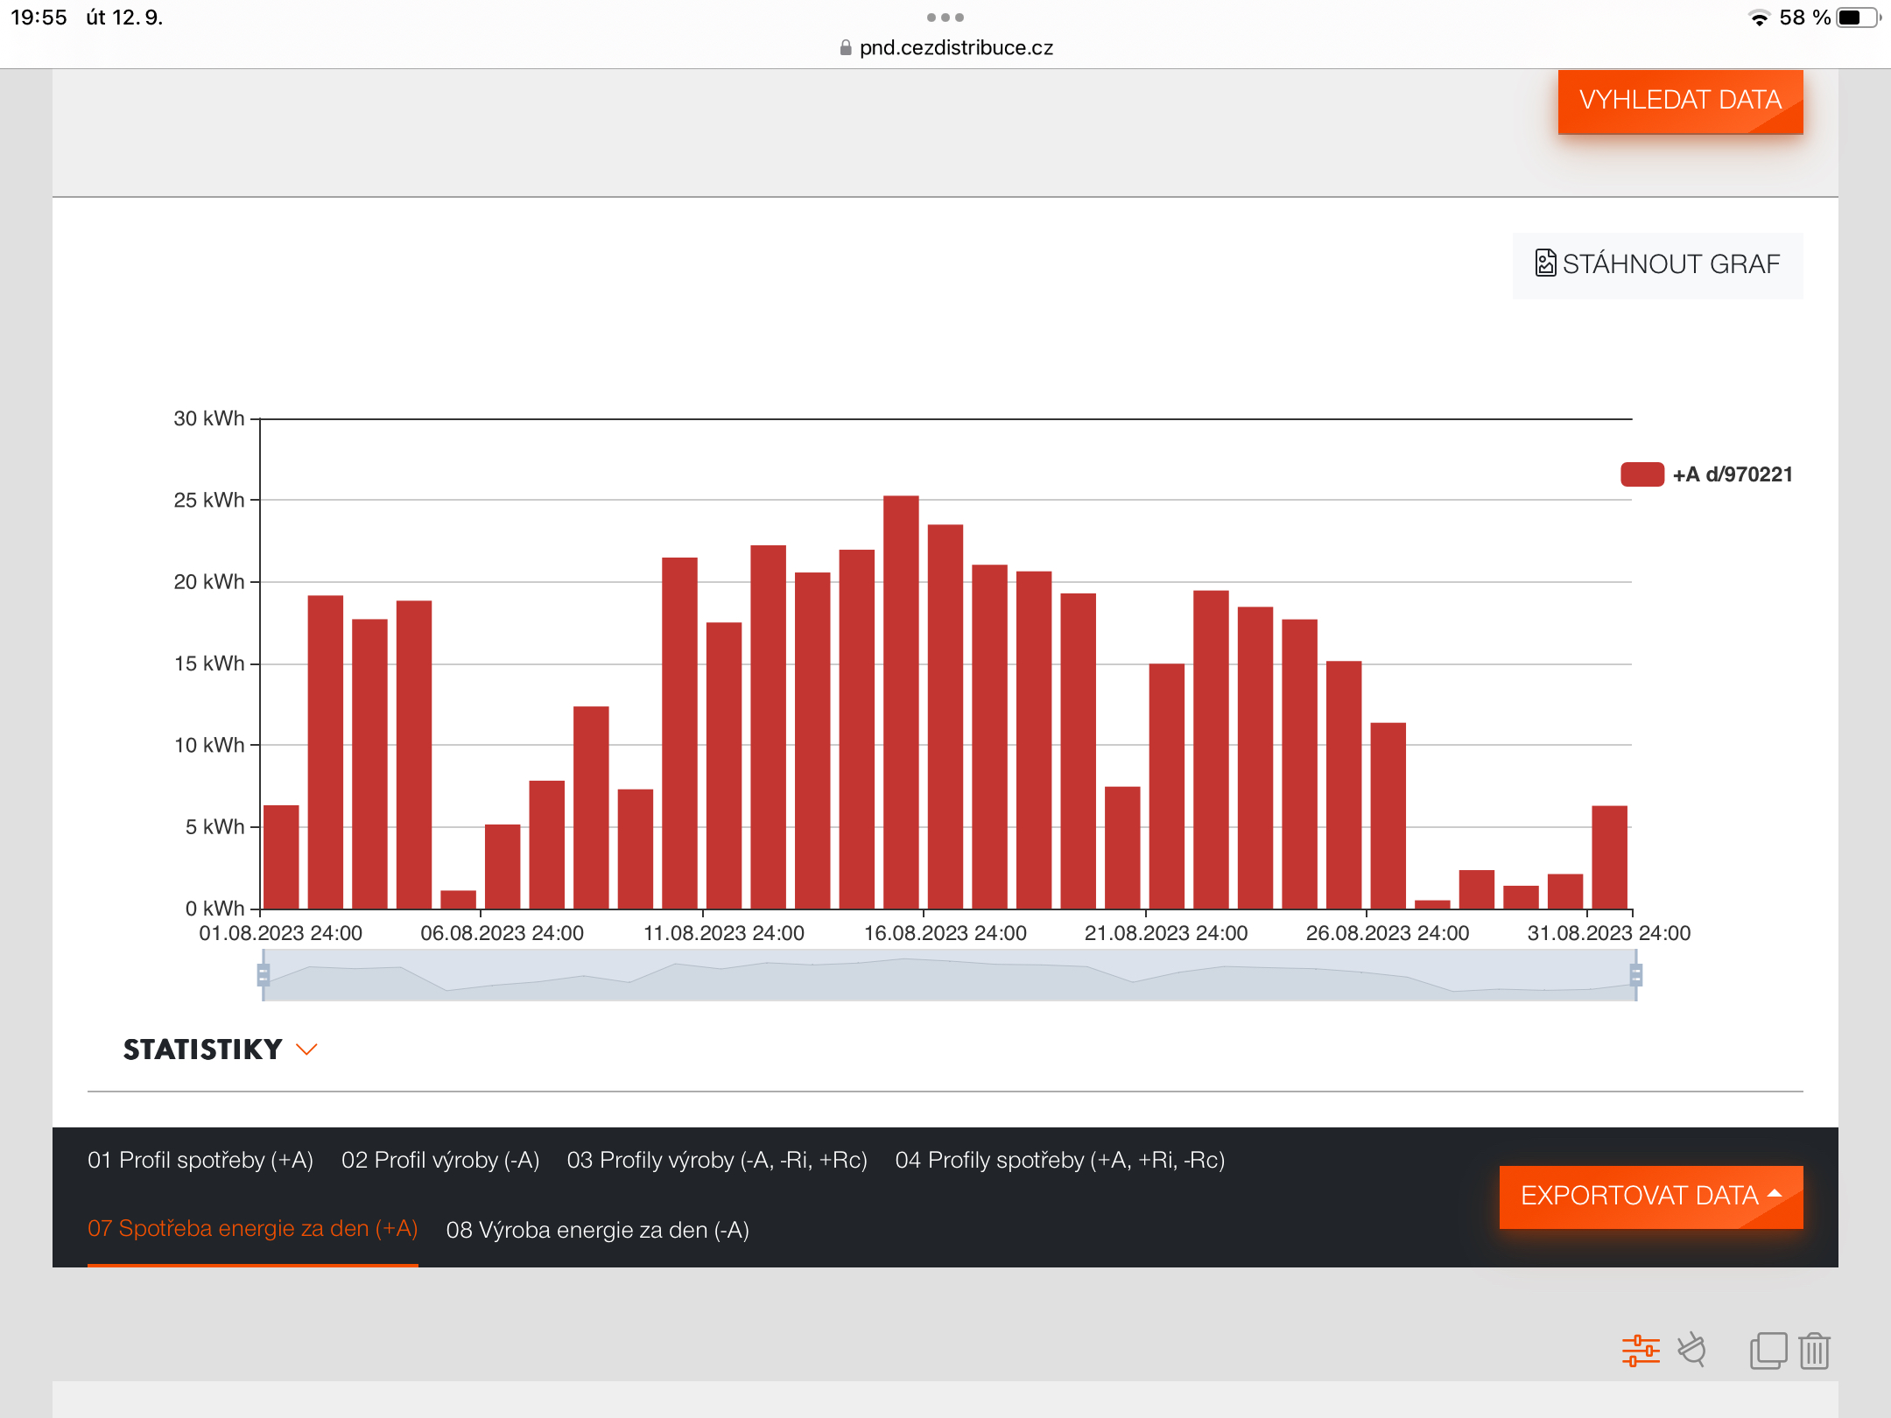Tap the 19:55 clock in status bar
The height and width of the screenshot is (1418, 1891).
pos(39,18)
